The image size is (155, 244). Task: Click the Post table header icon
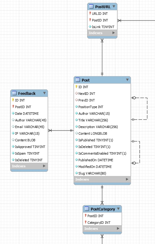tap(78, 80)
